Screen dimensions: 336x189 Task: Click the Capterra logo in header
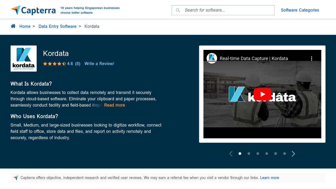33,10
